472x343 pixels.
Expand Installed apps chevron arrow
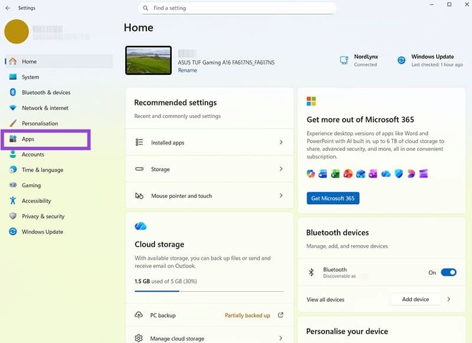point(281,143)
